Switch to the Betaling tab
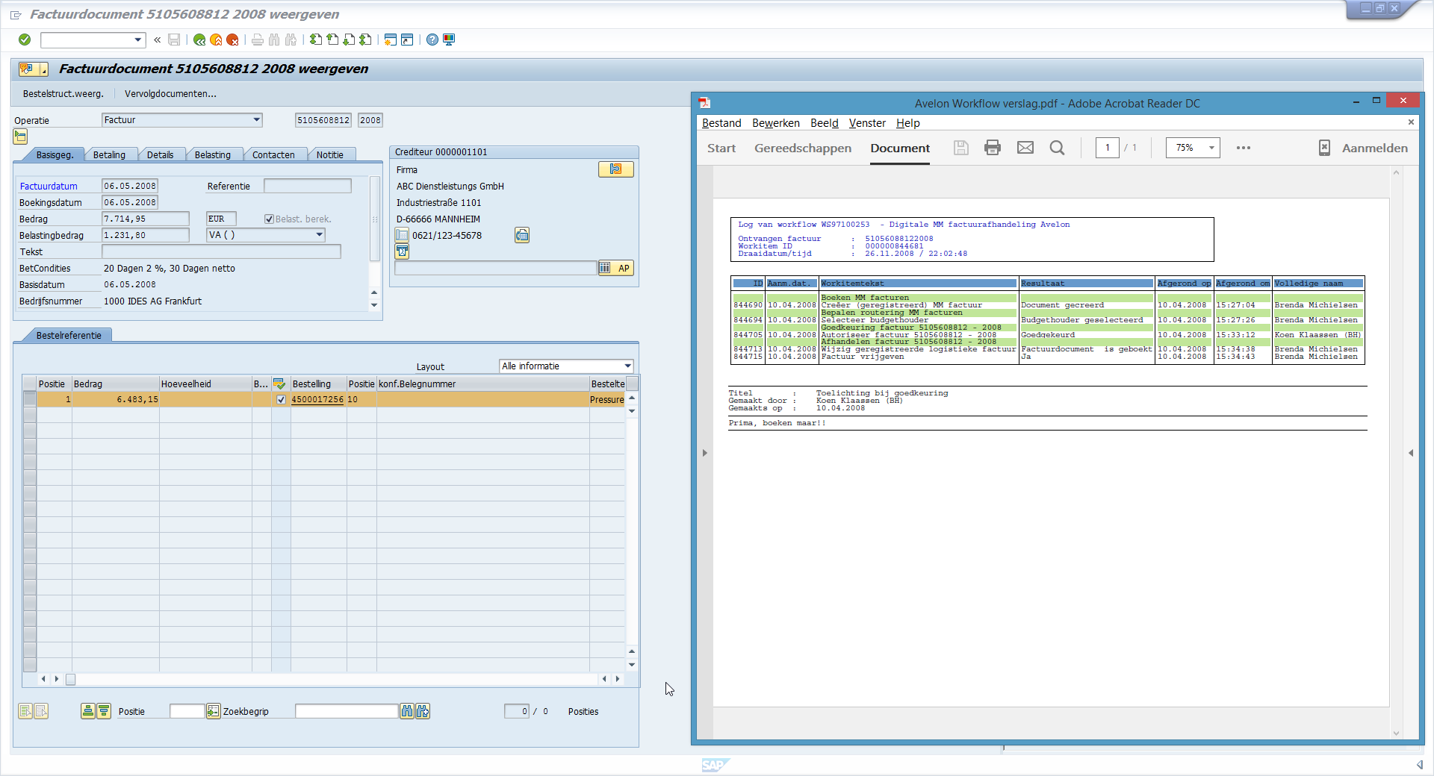The width and height of the screenshot is (1434, 776). (x=109, y=154)
